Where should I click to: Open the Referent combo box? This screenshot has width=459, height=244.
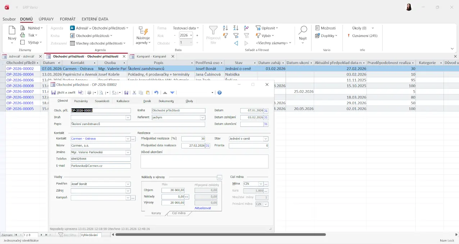point(203,118)
